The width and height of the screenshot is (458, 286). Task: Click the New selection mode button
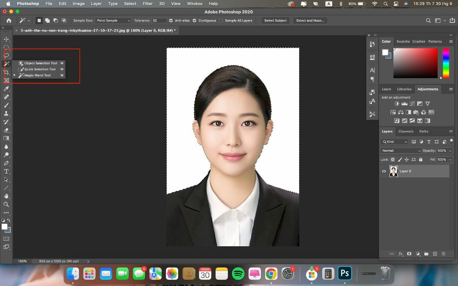click(39, 20)
